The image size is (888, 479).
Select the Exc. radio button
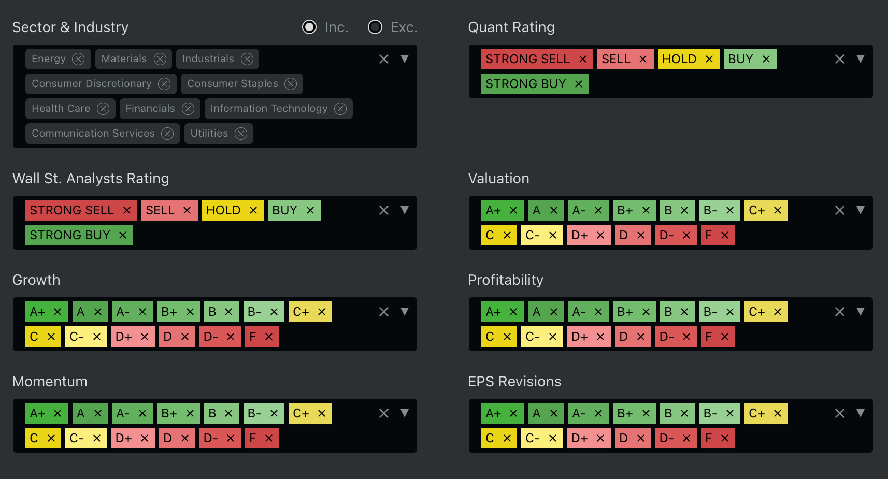[x=375, y=27]
